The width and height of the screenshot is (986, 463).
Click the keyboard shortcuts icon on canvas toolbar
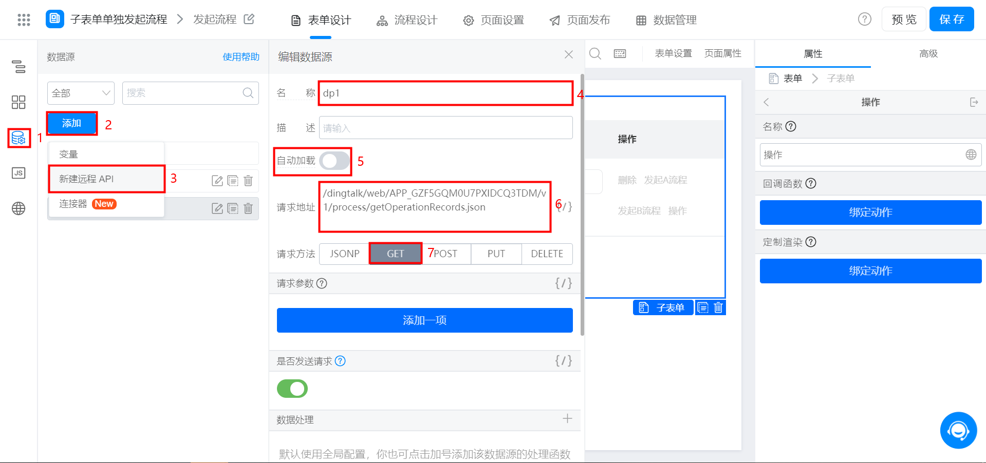point(620,53)
